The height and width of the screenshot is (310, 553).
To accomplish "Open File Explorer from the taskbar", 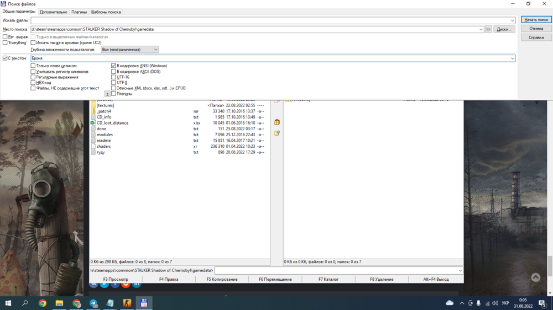I will (59, 303).
